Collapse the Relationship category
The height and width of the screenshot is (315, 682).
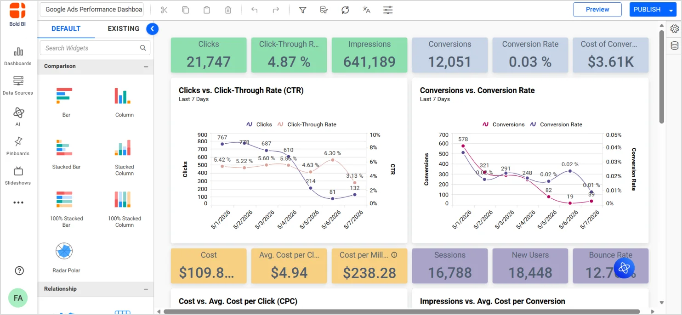pyautogui.click(x=146, y=289)
